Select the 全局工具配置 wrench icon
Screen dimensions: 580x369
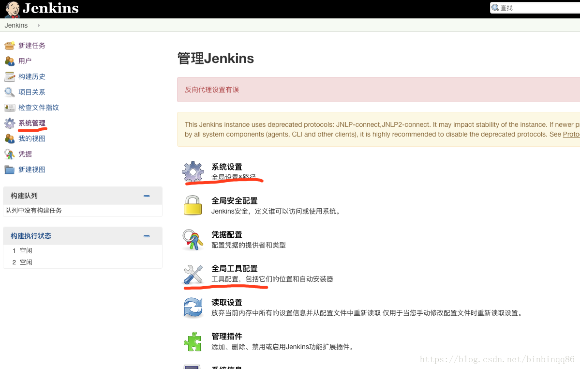click(193, 273)
